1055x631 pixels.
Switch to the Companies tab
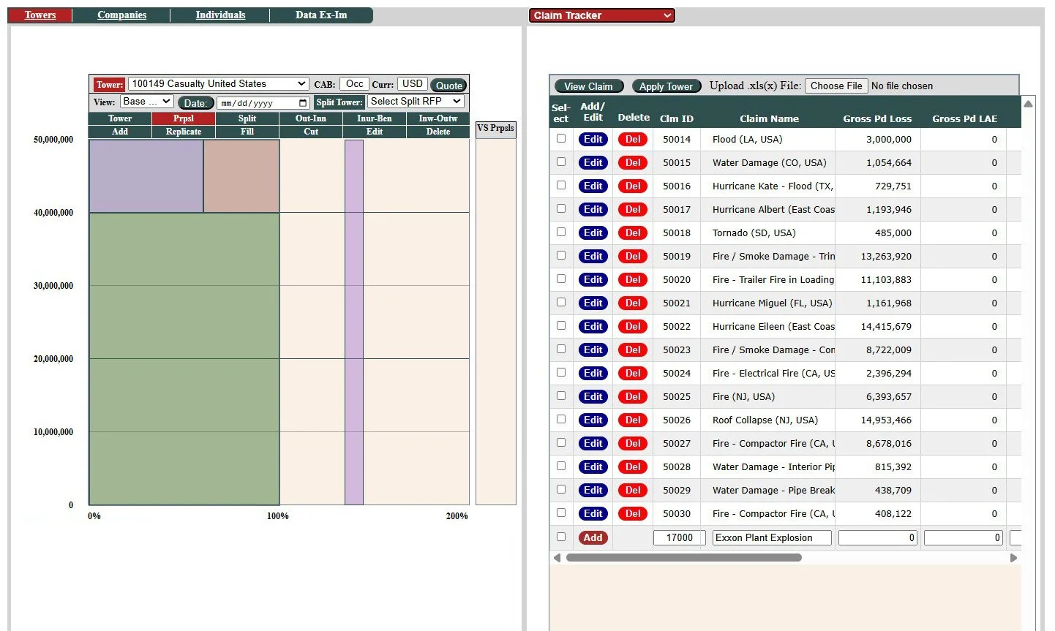click(121, 15)
